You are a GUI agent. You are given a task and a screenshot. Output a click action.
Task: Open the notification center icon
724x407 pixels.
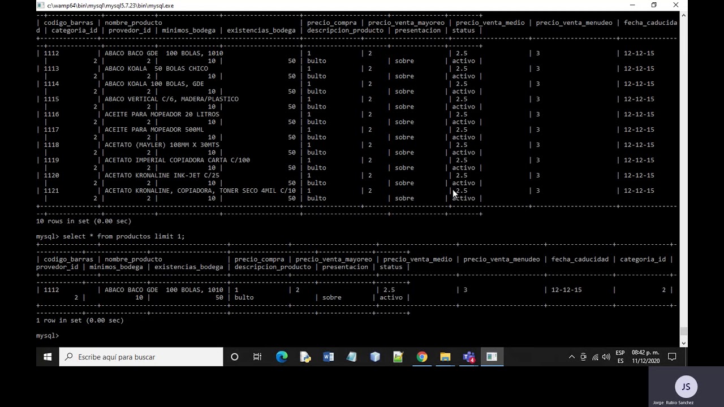coord(672,357)
